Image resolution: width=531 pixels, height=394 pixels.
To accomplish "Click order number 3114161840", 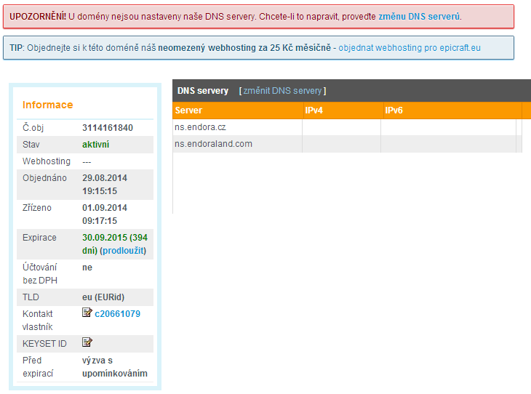I will click(x=107, y=128).
